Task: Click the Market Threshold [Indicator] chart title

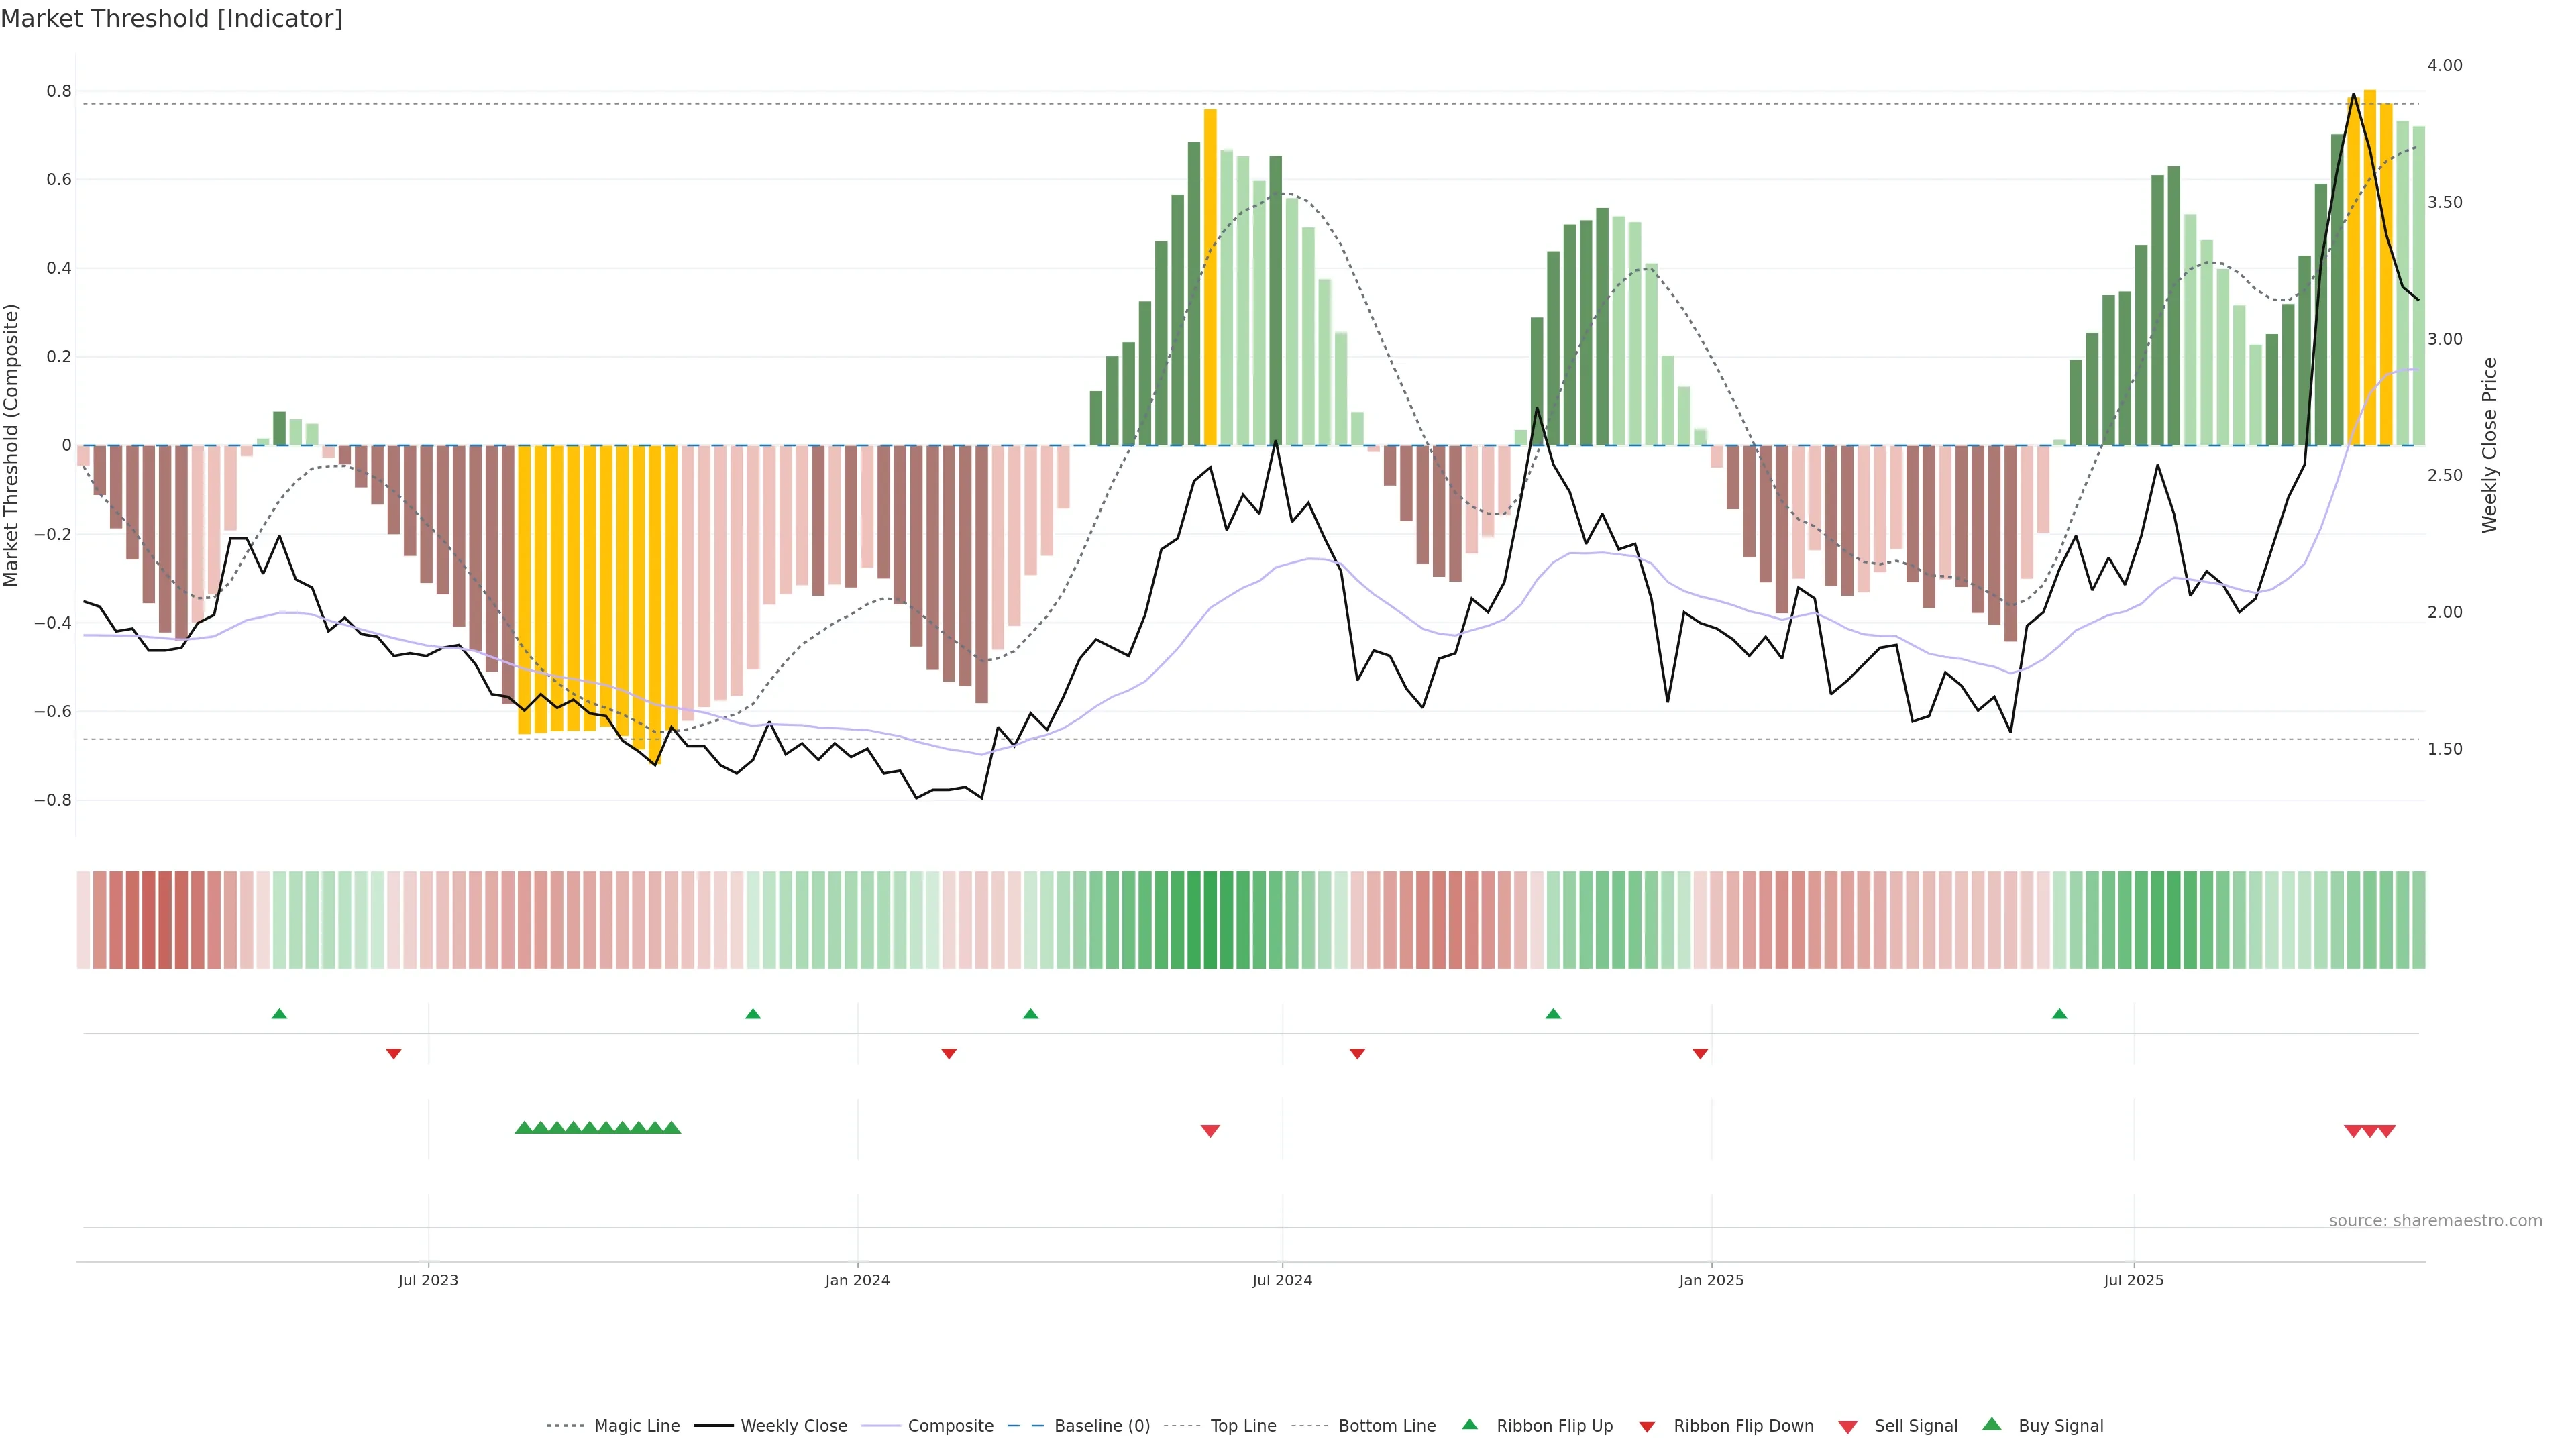Action: [x=171, y=19]
